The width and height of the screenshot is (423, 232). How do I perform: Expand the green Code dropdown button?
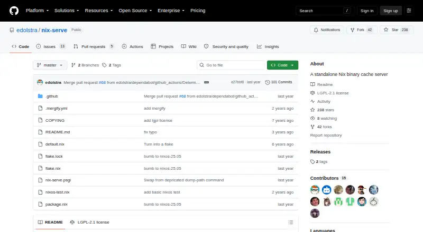282,65
